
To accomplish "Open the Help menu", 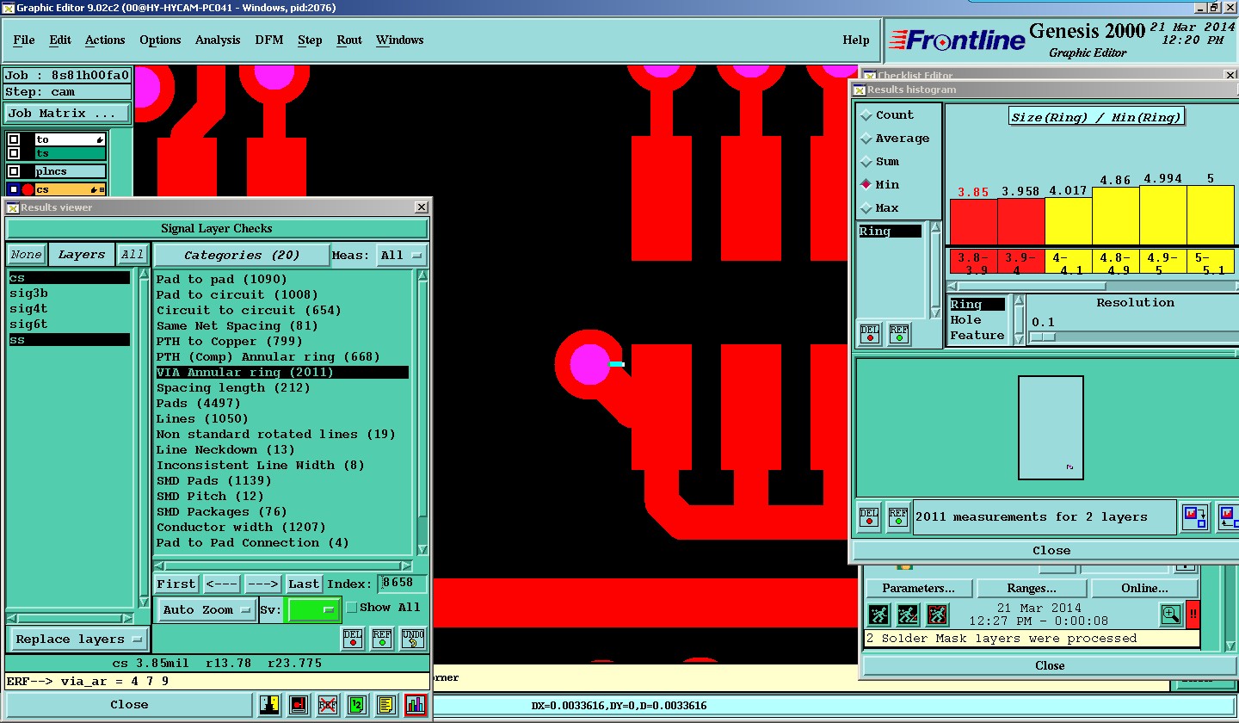I will click(x=856, y=40).
